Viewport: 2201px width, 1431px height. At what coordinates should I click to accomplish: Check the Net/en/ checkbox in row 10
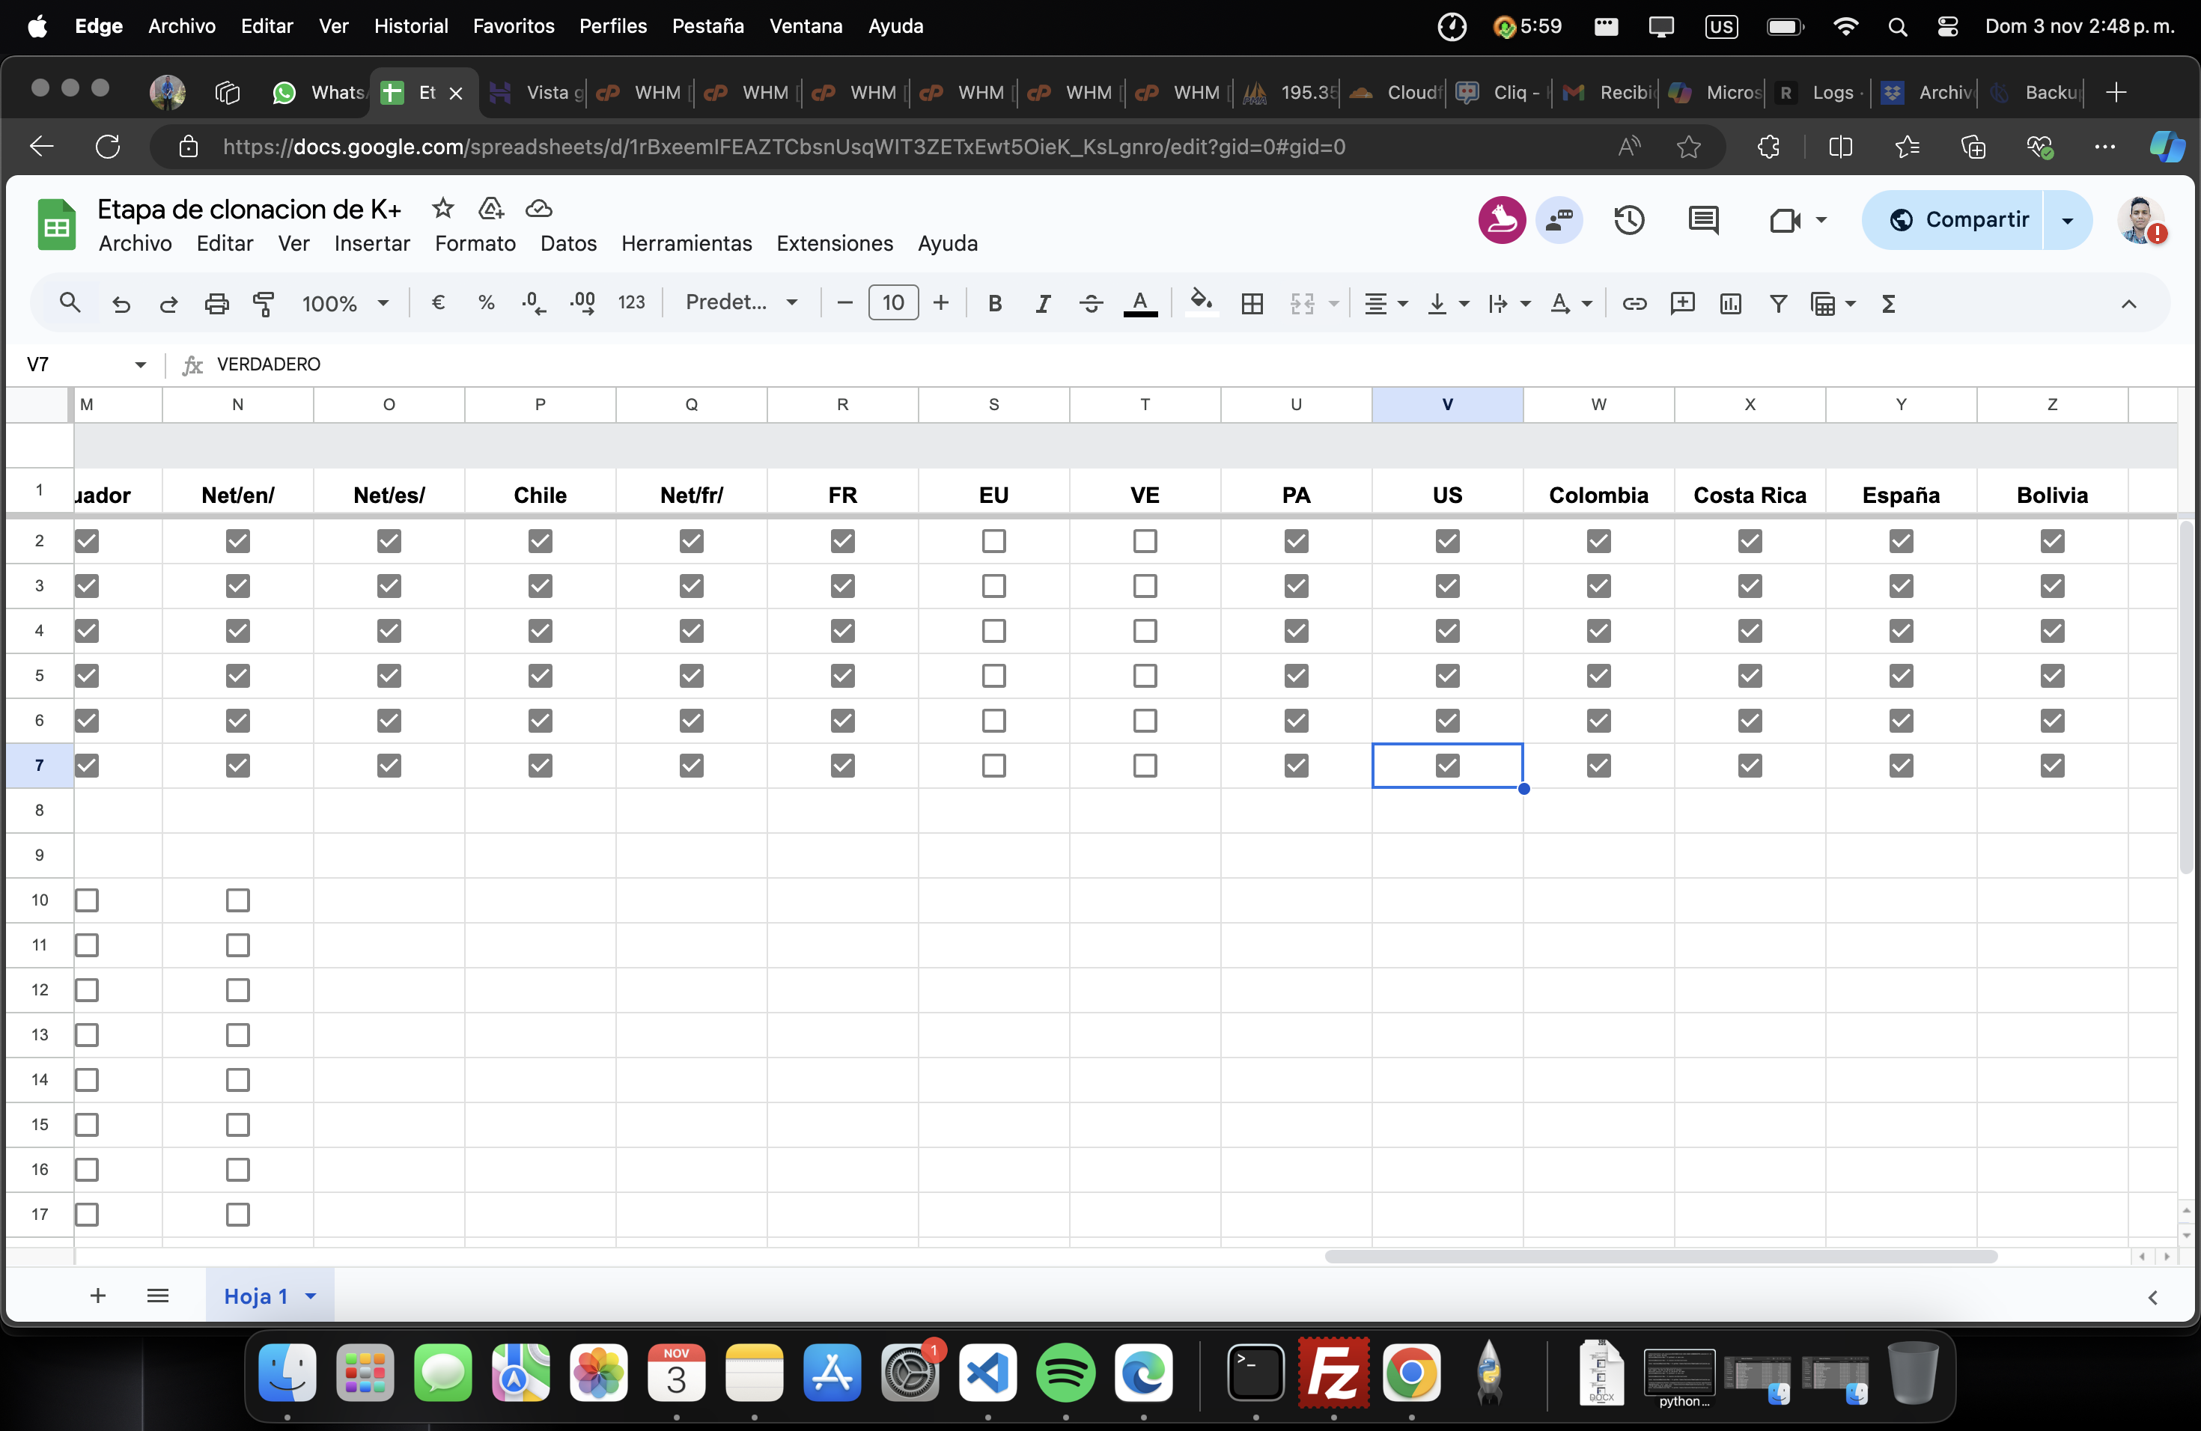[x=237, y=900]
